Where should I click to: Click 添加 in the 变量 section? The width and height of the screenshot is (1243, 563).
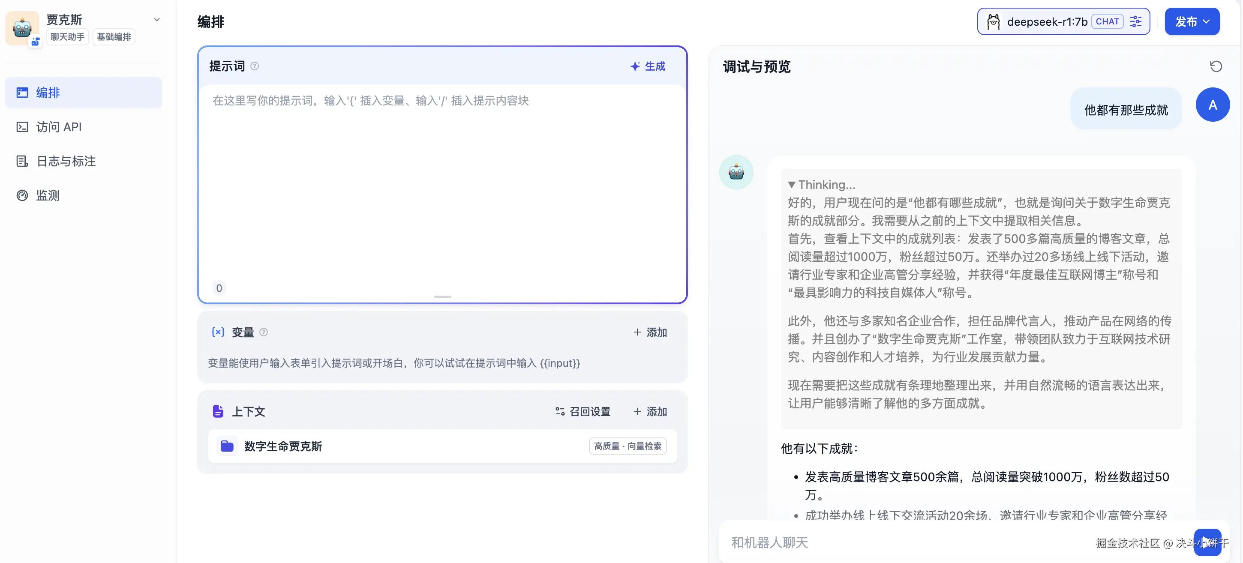coord(651,332)
